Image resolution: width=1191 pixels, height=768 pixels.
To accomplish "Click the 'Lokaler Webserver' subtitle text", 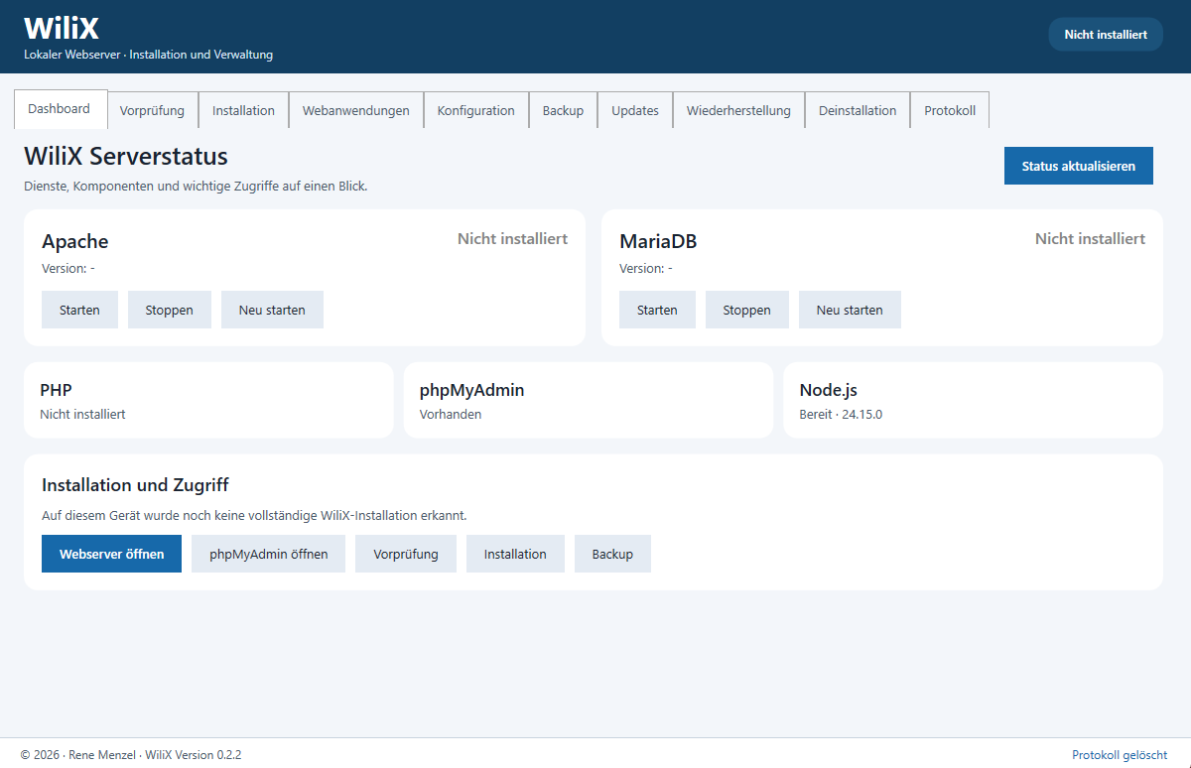I will pyautogui.click(x=72, y=55).
